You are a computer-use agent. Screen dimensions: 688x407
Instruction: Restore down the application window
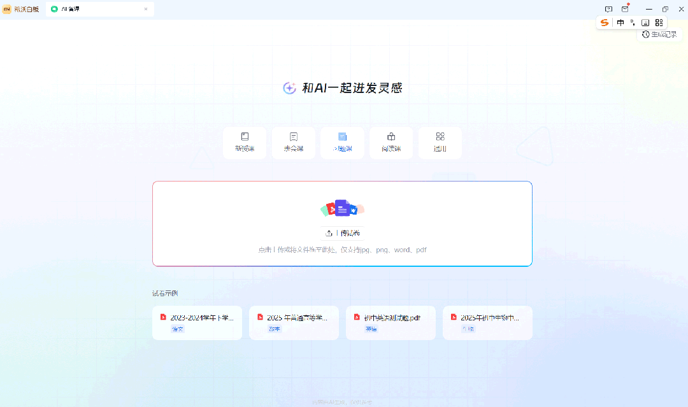(665, 9)
